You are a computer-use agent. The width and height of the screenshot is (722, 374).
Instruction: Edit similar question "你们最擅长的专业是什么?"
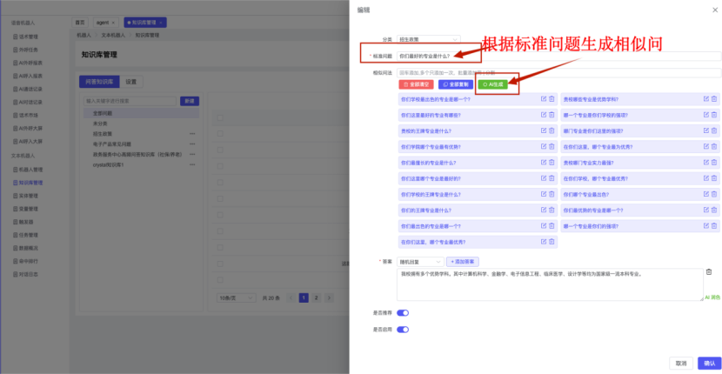pos(543,163)
